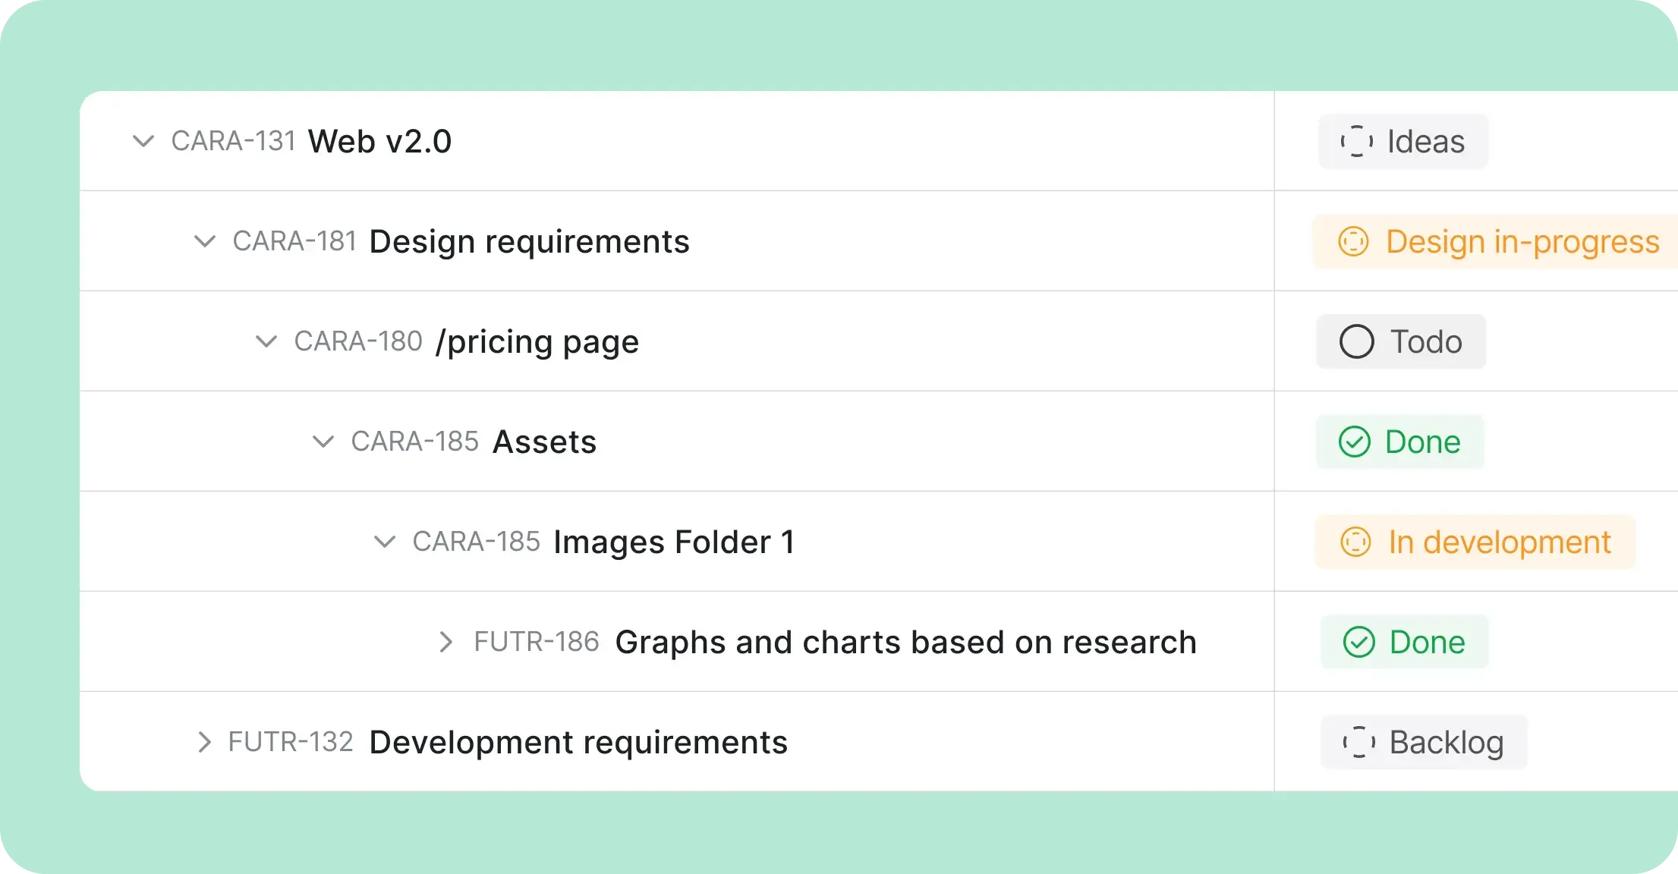
Task: Click the dashed circle Backlog icon
Action: tap(1358, 742)
